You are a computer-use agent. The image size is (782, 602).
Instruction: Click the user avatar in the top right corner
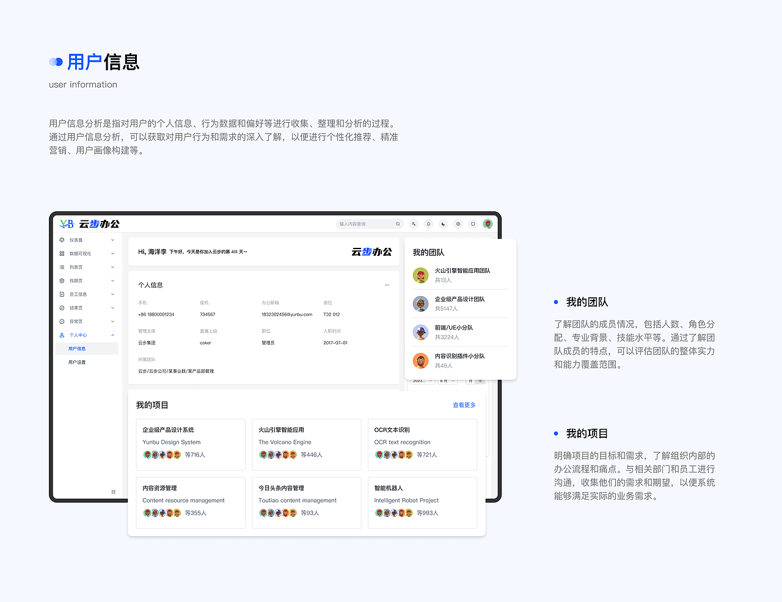click(x=487, y=224)
